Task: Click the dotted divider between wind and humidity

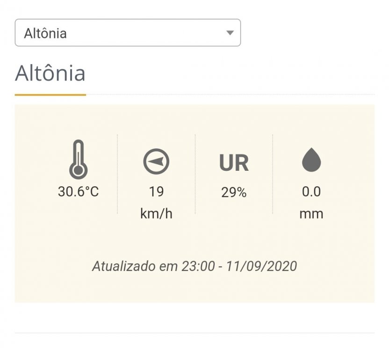Action: point(195,174)
